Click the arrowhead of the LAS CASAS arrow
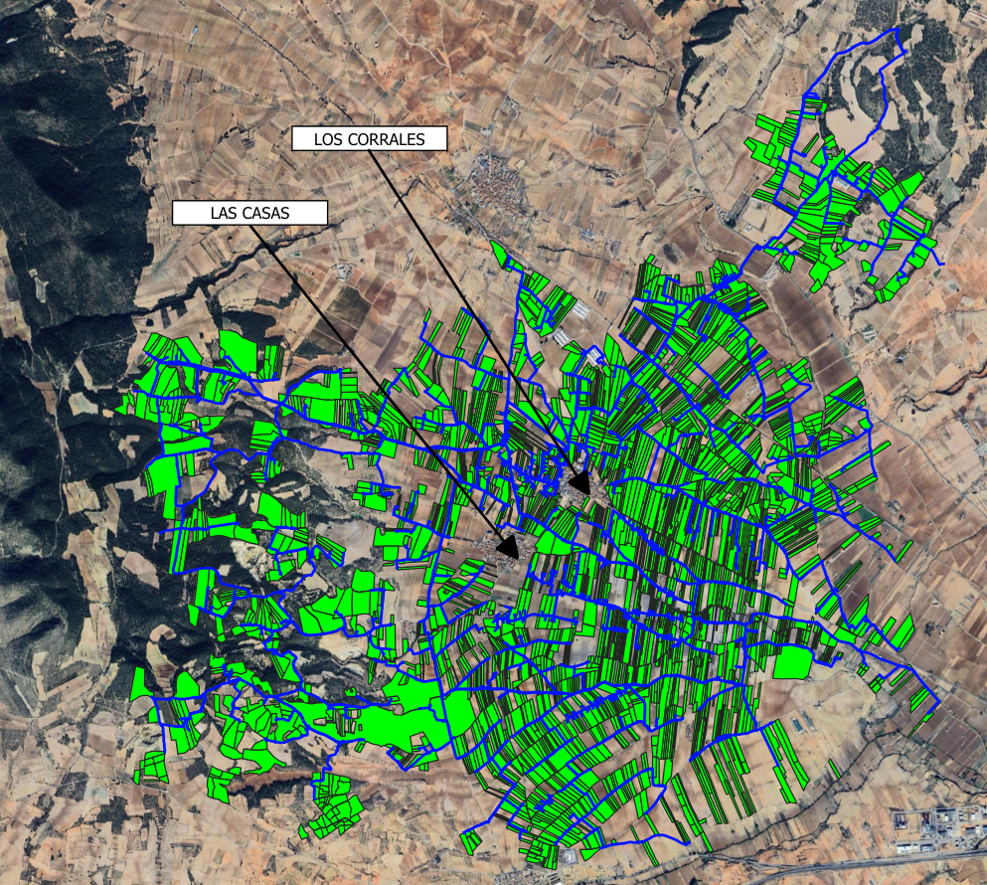The height and width of the screenshot is (885, 987). [508, 546]
